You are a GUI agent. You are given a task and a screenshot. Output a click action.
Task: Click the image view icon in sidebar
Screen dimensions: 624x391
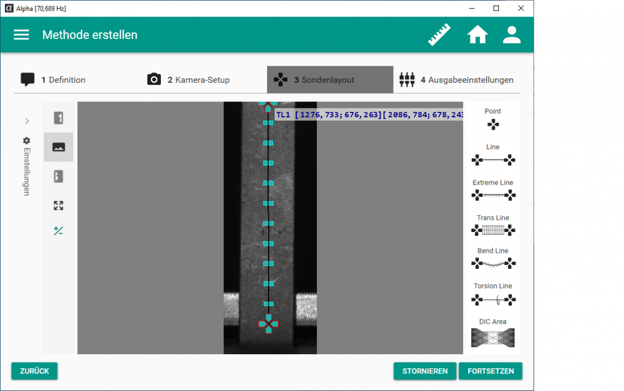point(58,147)
